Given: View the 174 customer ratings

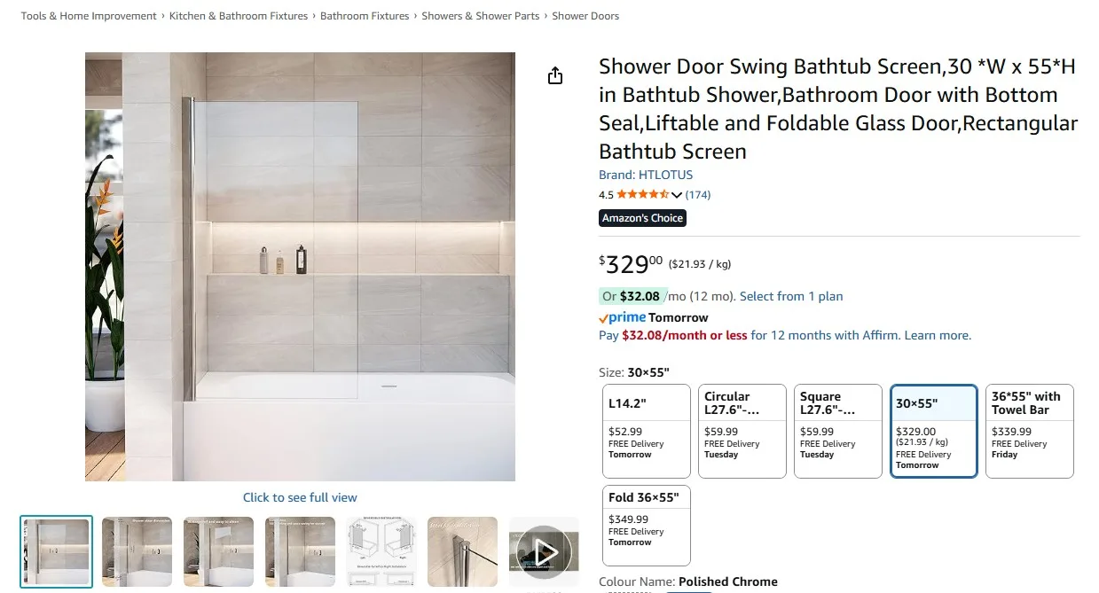Looking at the screenshot, I should pyautogui.click(x=698, y=194).
